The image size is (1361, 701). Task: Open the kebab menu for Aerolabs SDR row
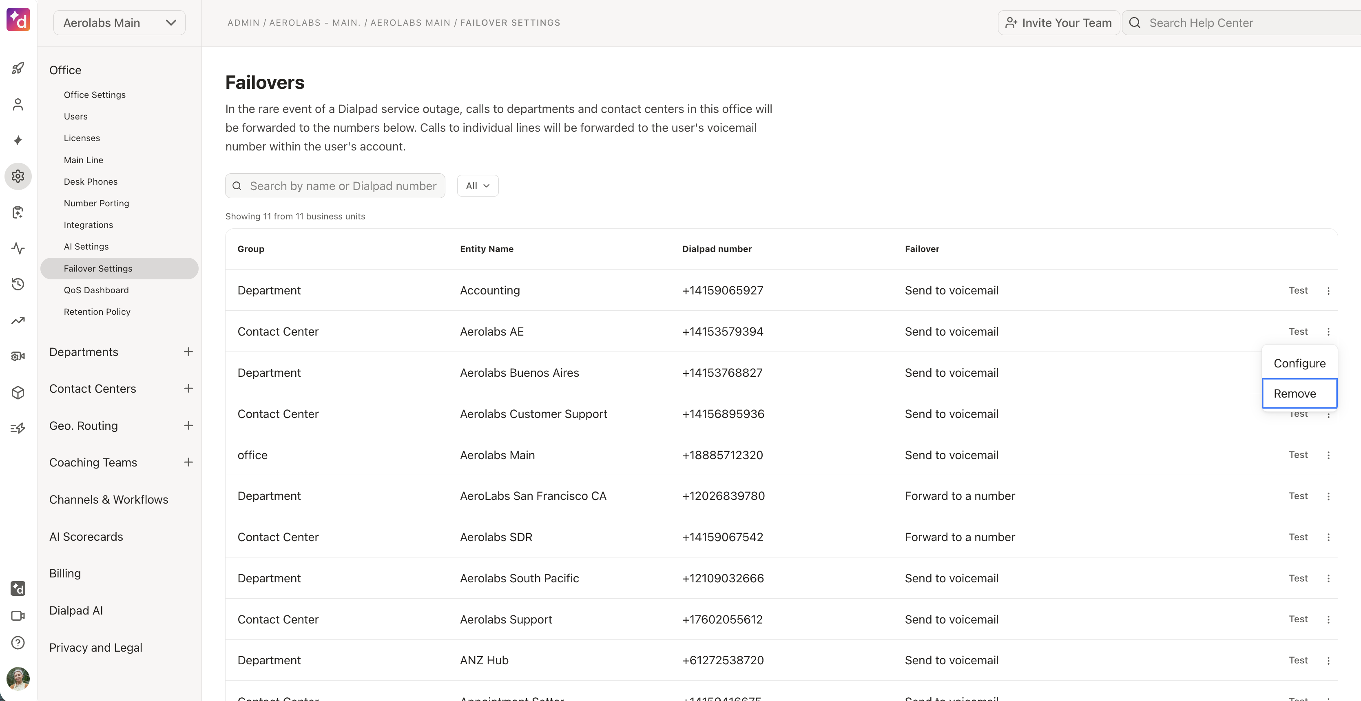(1328, 537)
